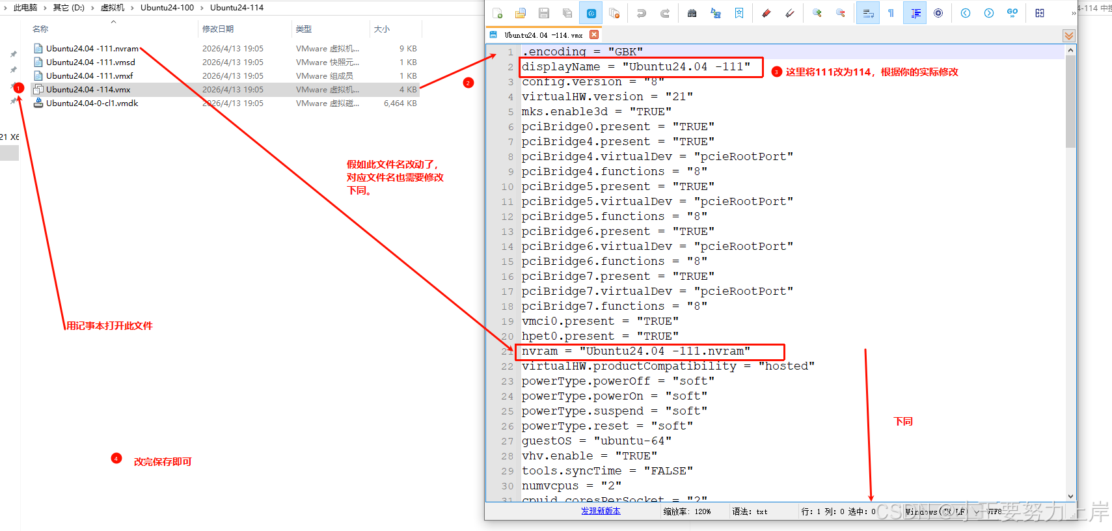Click the highlighted auto-reload icon in toolbar

tap(591, 13)
